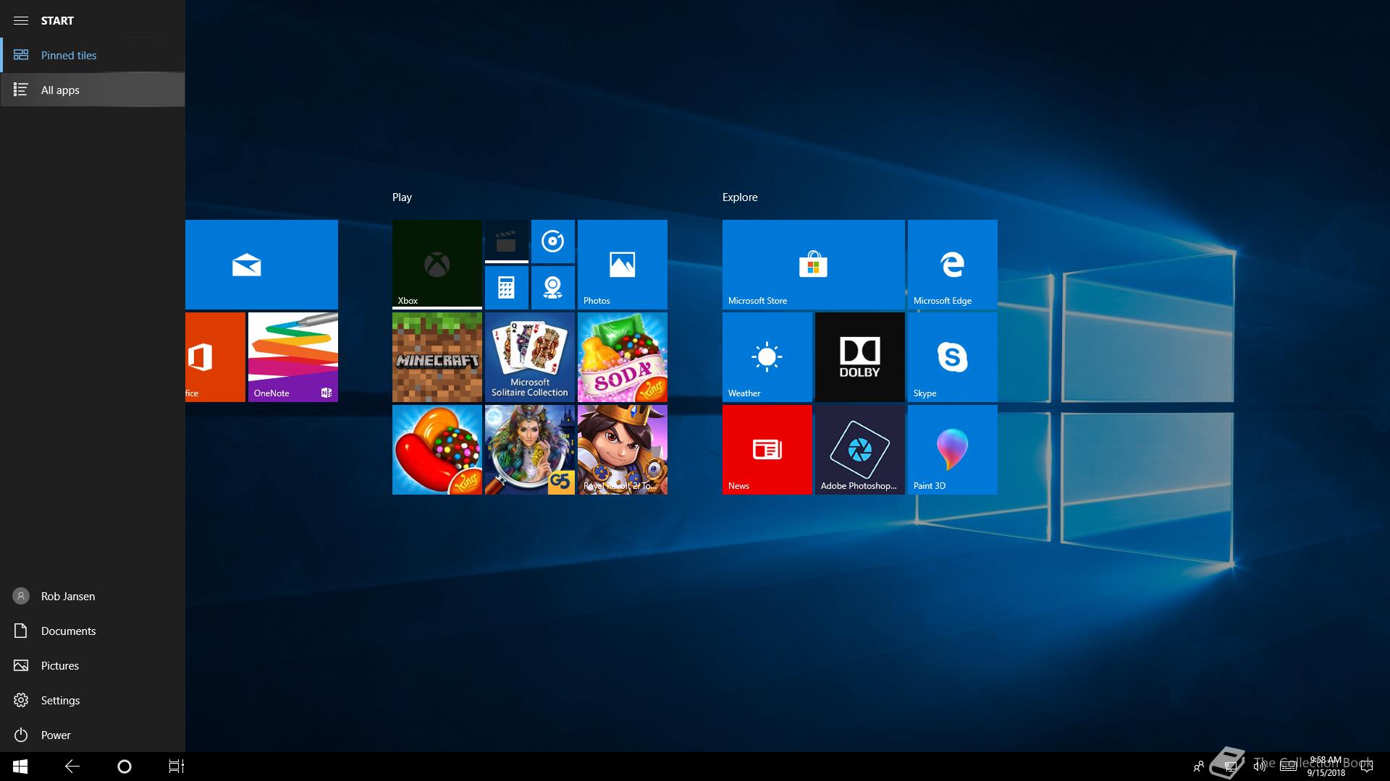
Task: Launch the Minecraft tile
Action: click(x=437, y=357)
